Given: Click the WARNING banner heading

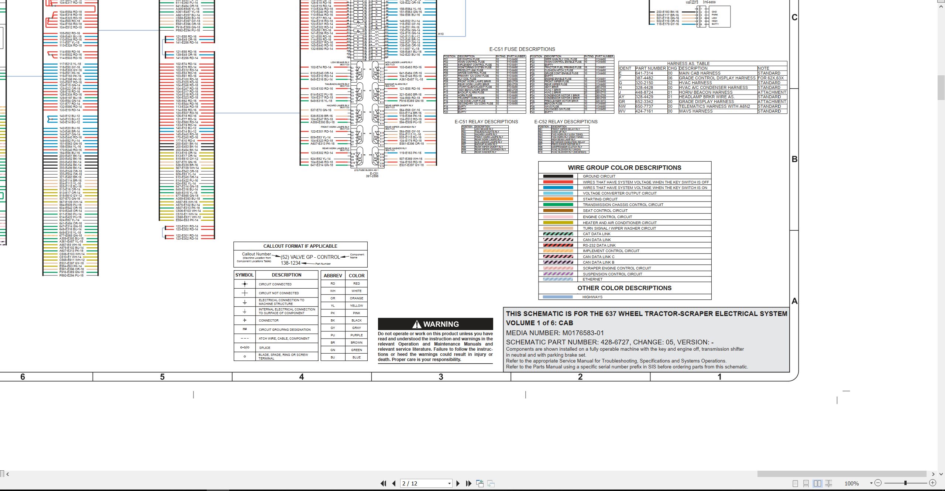Looking at the screenshot, I should pyautogui.click(x=436, y=324).
